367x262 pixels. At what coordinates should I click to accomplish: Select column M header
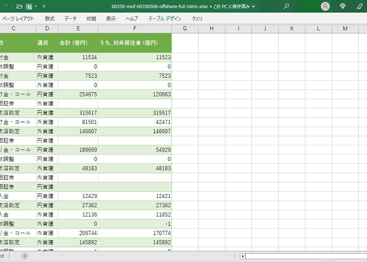click(x=345, y=29)
